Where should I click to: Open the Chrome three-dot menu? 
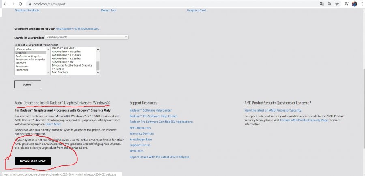[363, 4]
